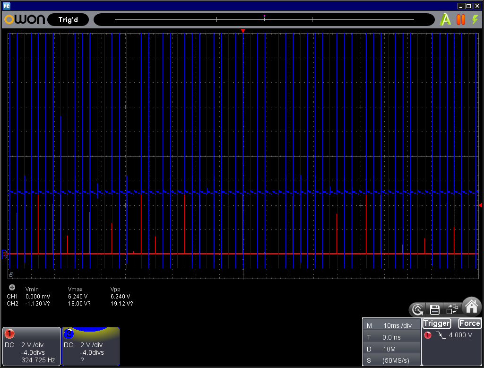The image size is (484, 368).
Task: Pause acquisition with the orange pause button
Action: pos(461,20)
